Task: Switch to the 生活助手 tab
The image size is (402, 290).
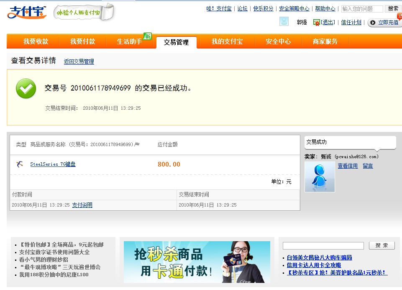Action: pos(129,41)
